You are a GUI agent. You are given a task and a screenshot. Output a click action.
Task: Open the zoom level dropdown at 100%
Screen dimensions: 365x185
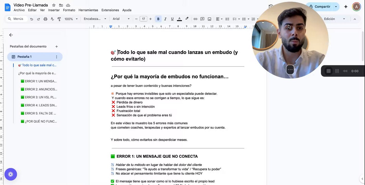point(71,19)
